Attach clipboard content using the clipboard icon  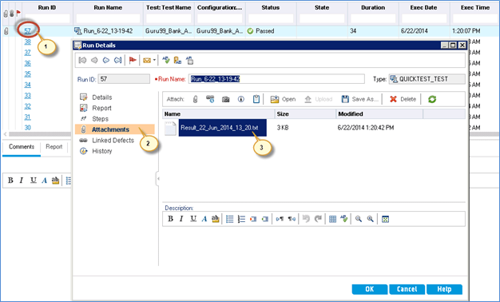tap(256, 99)
